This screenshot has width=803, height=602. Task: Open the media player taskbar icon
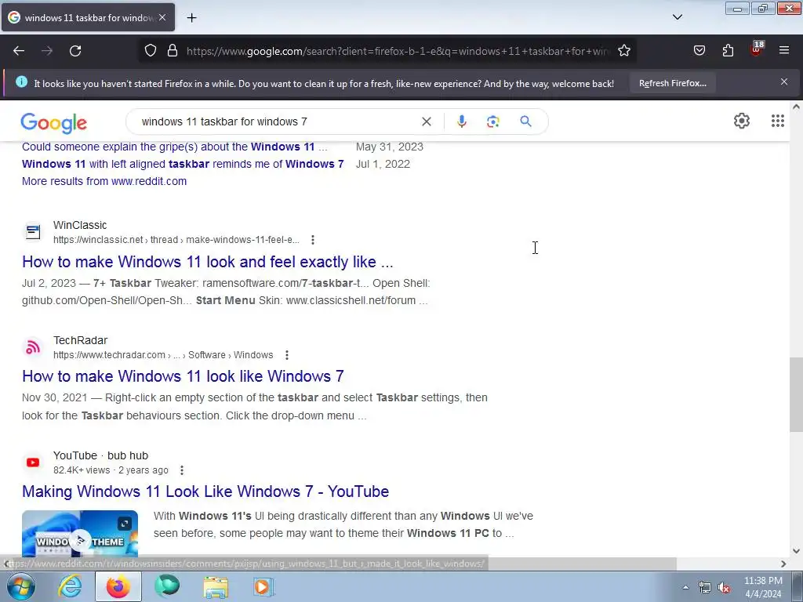pyautogui.click(x=263, y=586)
